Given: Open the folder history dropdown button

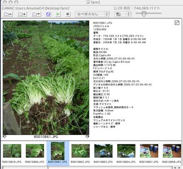Looking at the screenshot, I should [x=36, y=14].
